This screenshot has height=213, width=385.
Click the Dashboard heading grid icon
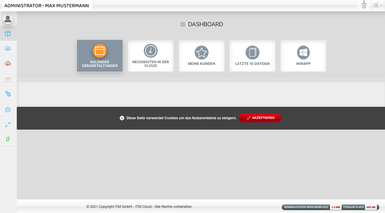coord(183,25)
